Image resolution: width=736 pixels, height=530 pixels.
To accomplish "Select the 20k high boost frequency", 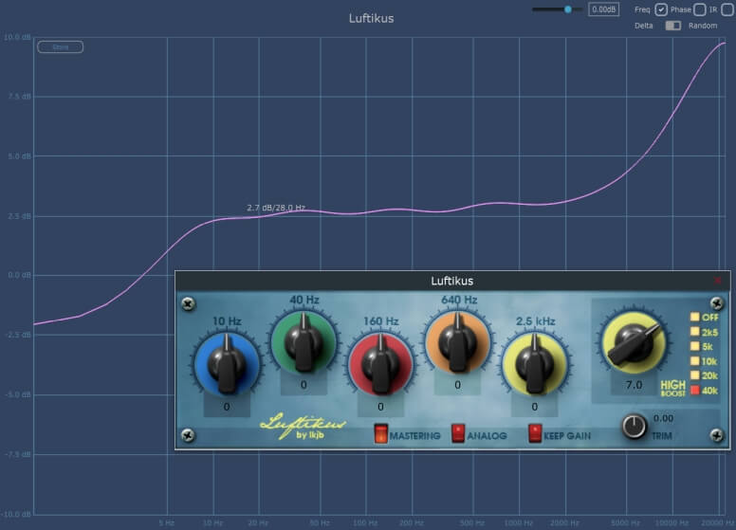I will (x=694, y=375).
